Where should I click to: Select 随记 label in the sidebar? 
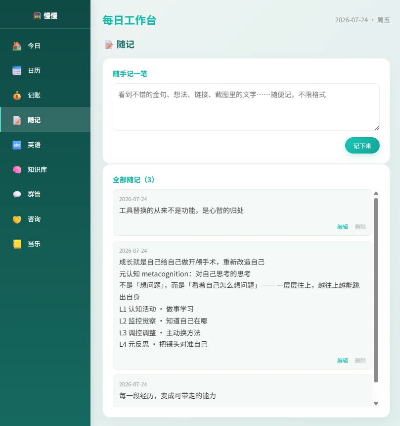pos(34,120)
